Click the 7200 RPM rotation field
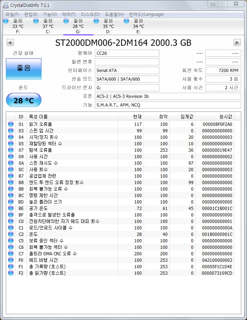247x320 pixels. tap(223, 70)
